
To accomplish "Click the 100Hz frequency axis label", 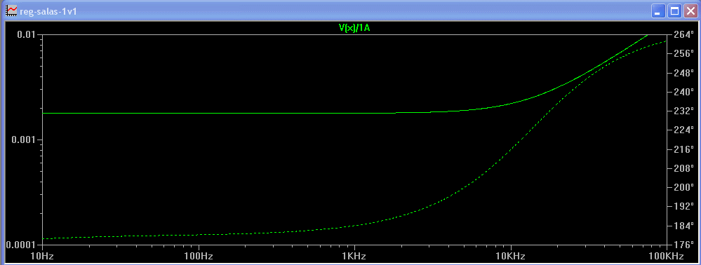I will point(198,257).
